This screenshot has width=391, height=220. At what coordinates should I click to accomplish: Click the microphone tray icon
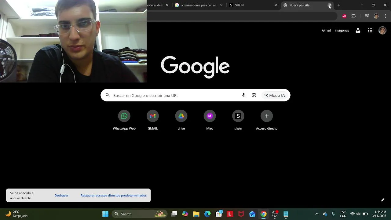pyautogui.click(x=333, y=214)
